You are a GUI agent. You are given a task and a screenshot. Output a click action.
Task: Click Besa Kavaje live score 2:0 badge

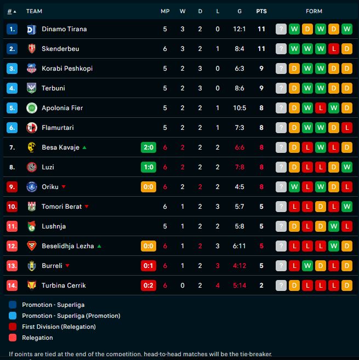(x=148, y=147)
